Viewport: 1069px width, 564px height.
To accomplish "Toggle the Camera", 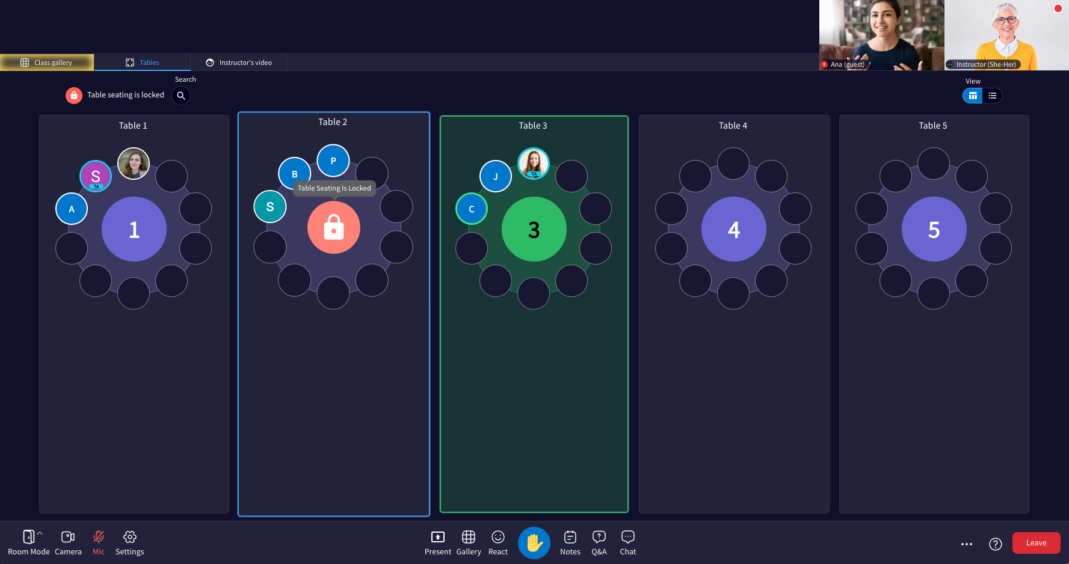I will point(68,537).
